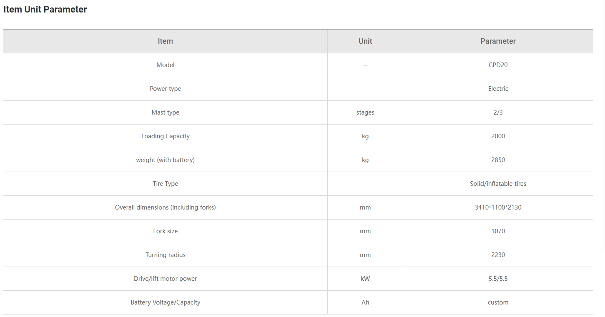
Task: Click the CPD20 model value
Action: tap(498, 65)
